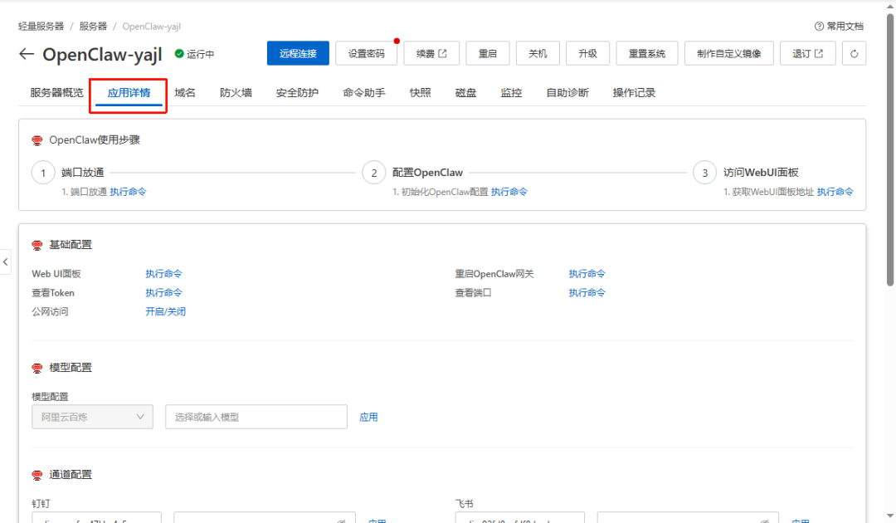Click the 重置系统 button
This screenshot has height=523, width=896.
point(647,53)
